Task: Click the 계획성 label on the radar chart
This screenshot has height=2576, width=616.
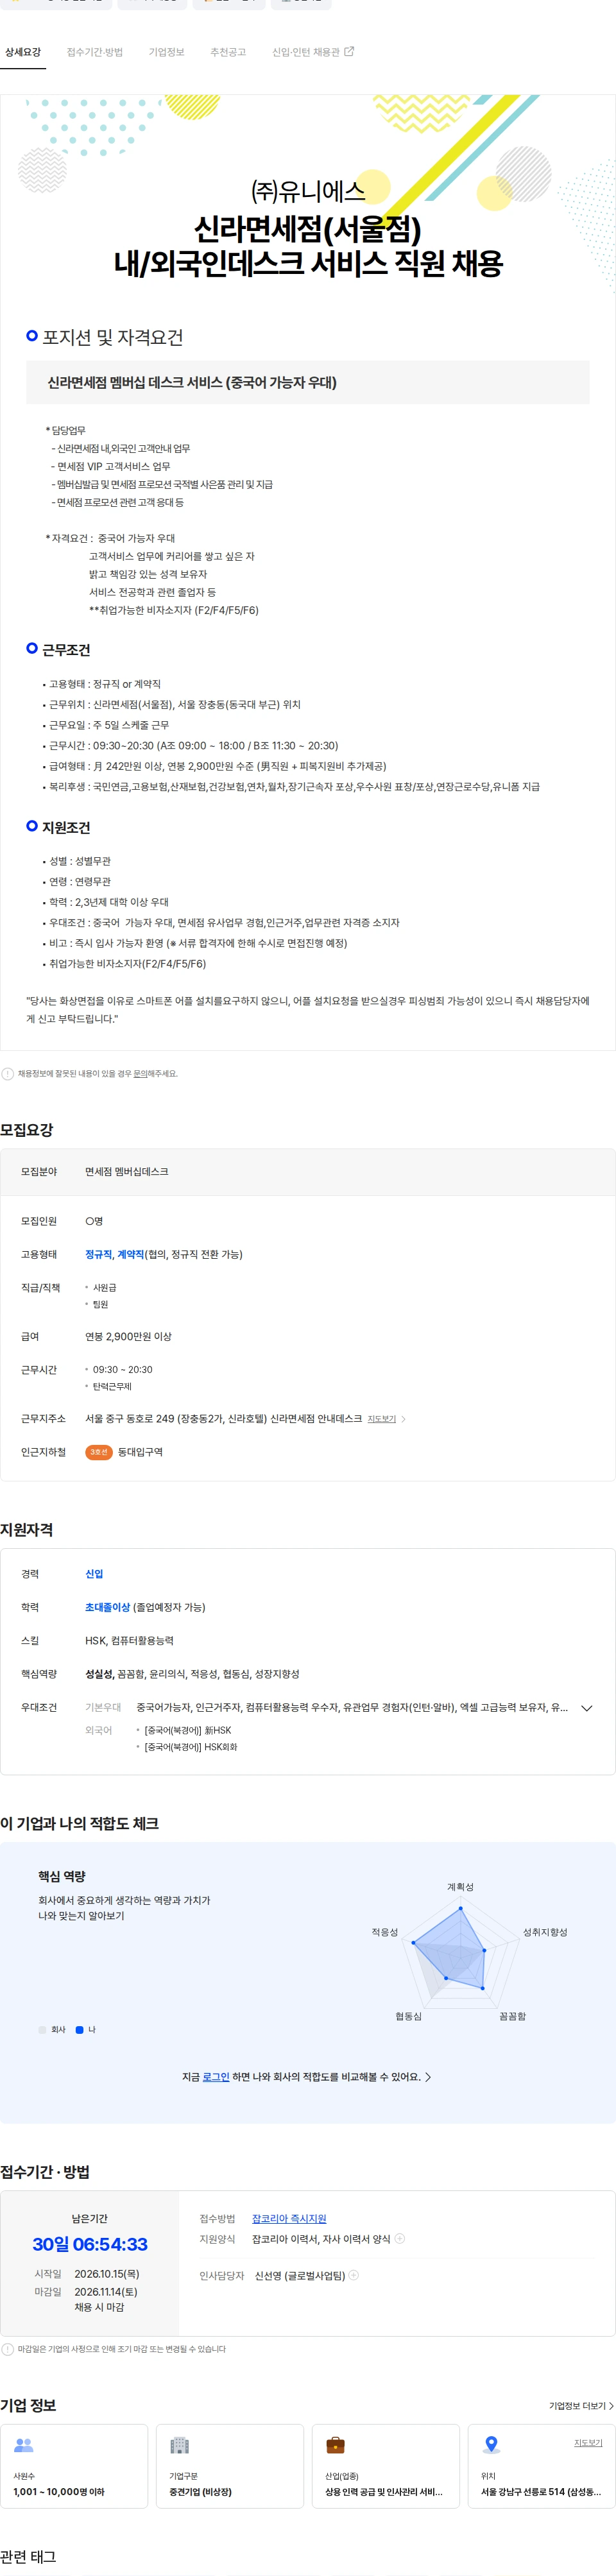Action: coord(460,1887)
